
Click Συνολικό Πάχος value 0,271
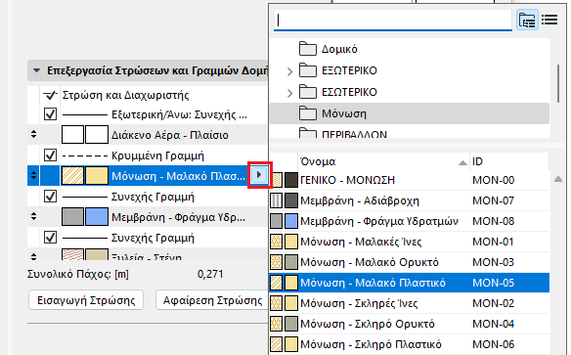210,274
